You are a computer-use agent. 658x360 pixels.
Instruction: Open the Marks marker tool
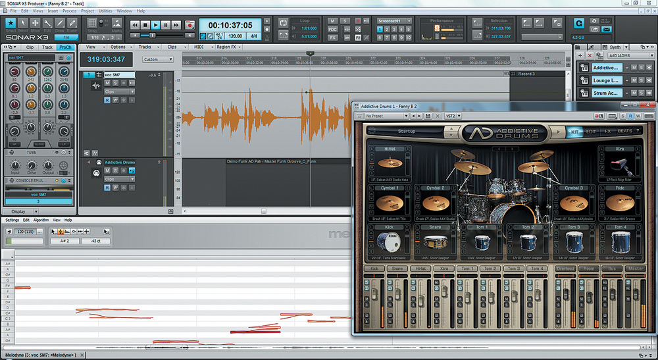point(116,23)
